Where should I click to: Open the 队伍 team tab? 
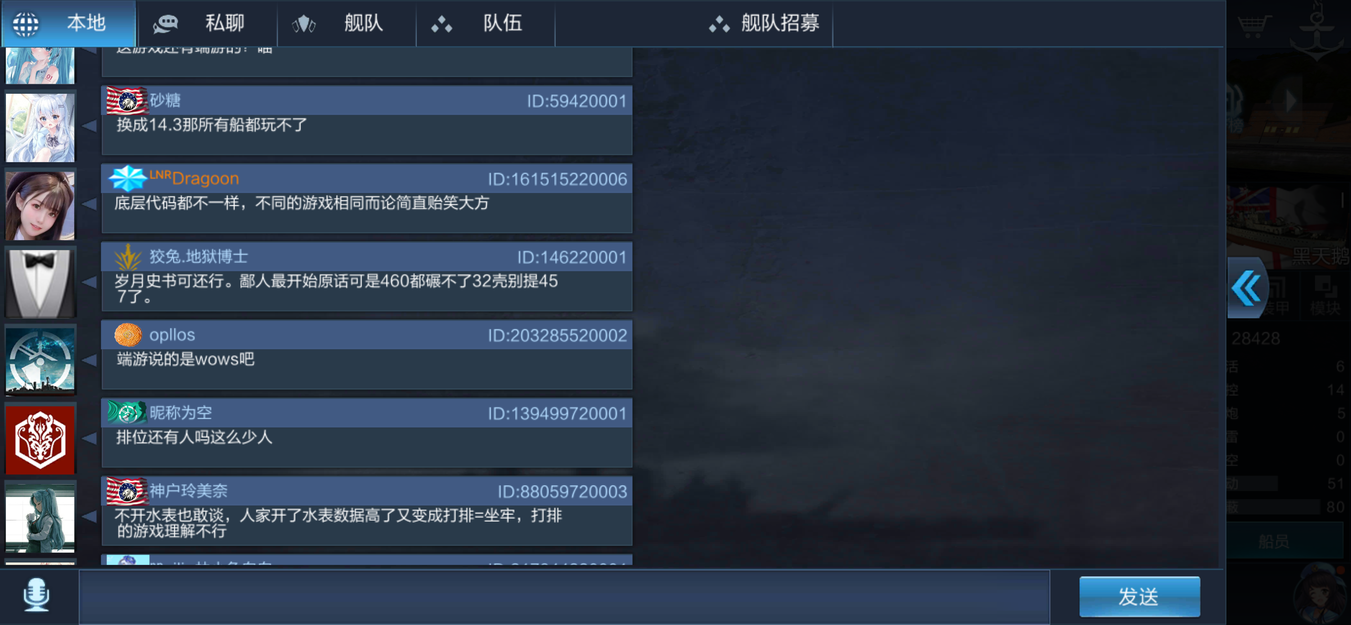tap(486, 24)
